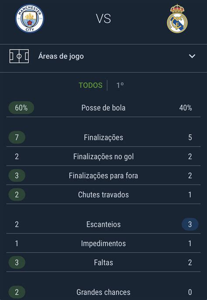Expand the Áreas de jogo chevron
The width and height of the screenshot is (207, 300).
click(x=192, y=56)
